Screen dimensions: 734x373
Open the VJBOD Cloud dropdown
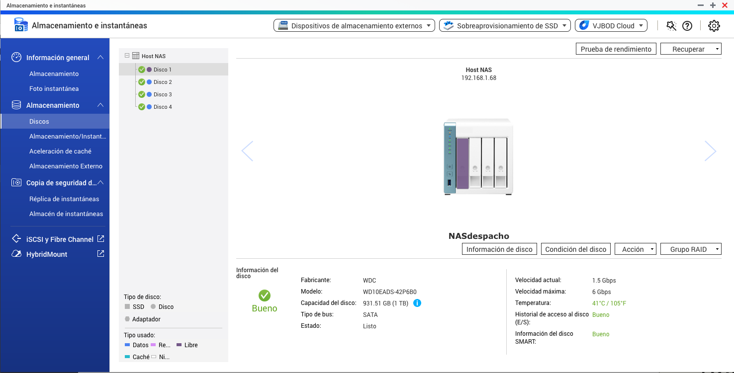611,26
